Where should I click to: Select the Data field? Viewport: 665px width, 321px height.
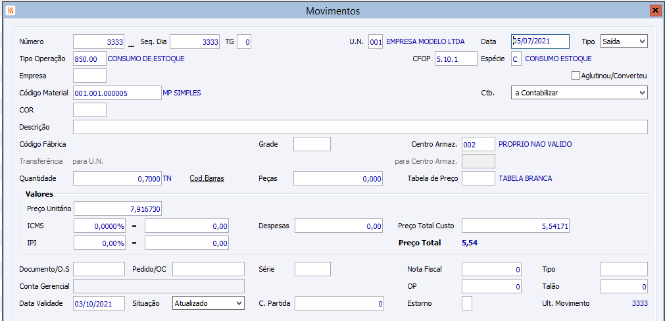tap(539, 41)
